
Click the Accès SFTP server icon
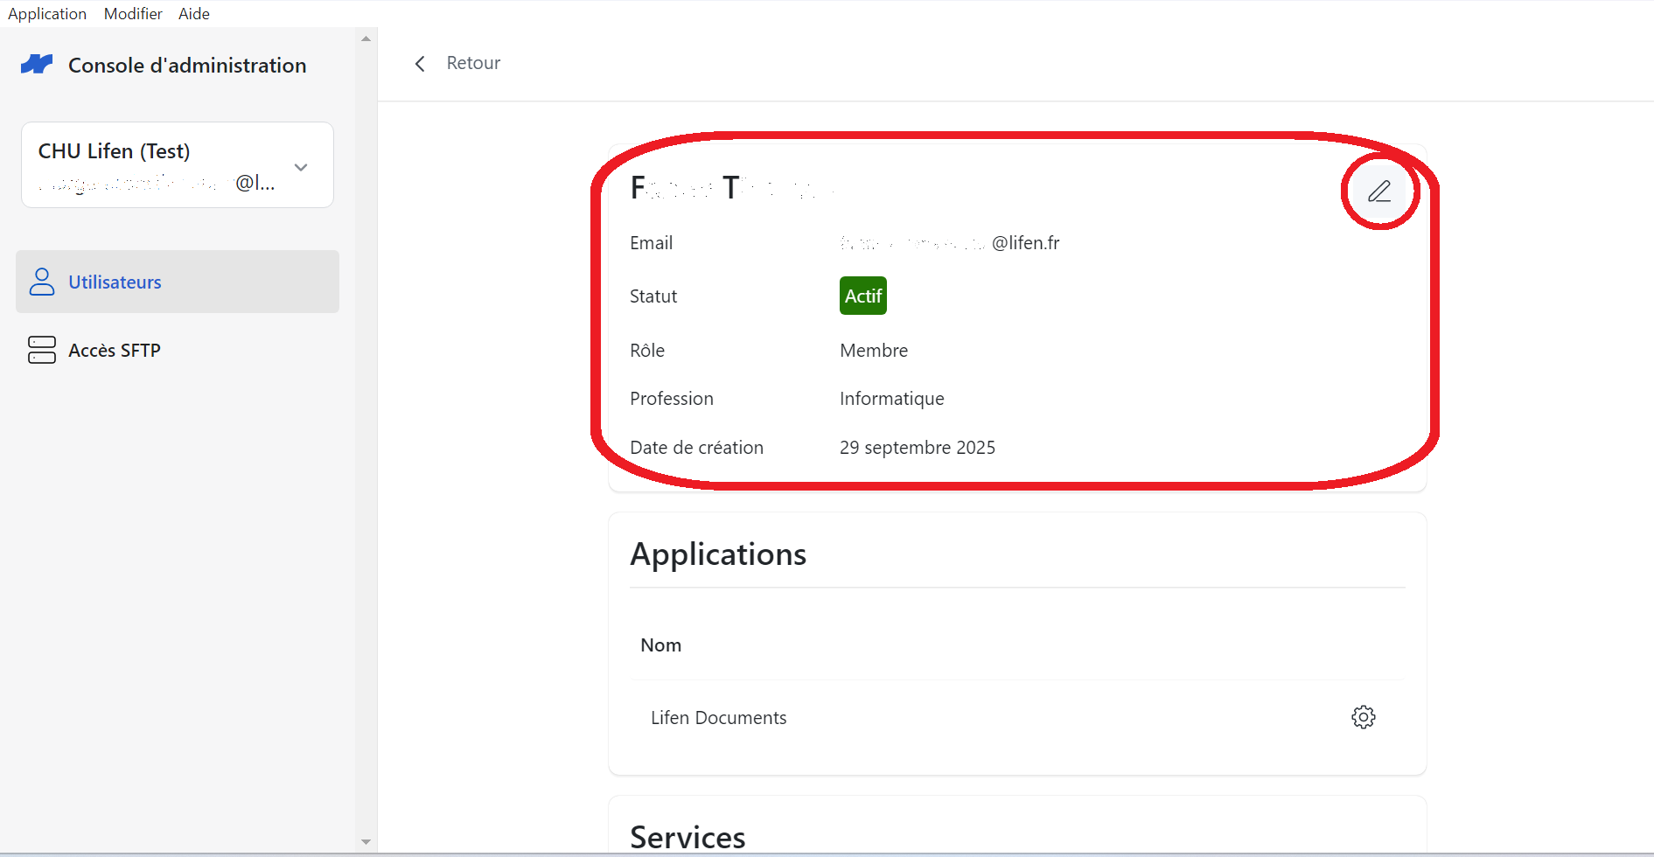click(x=42, y=350)
